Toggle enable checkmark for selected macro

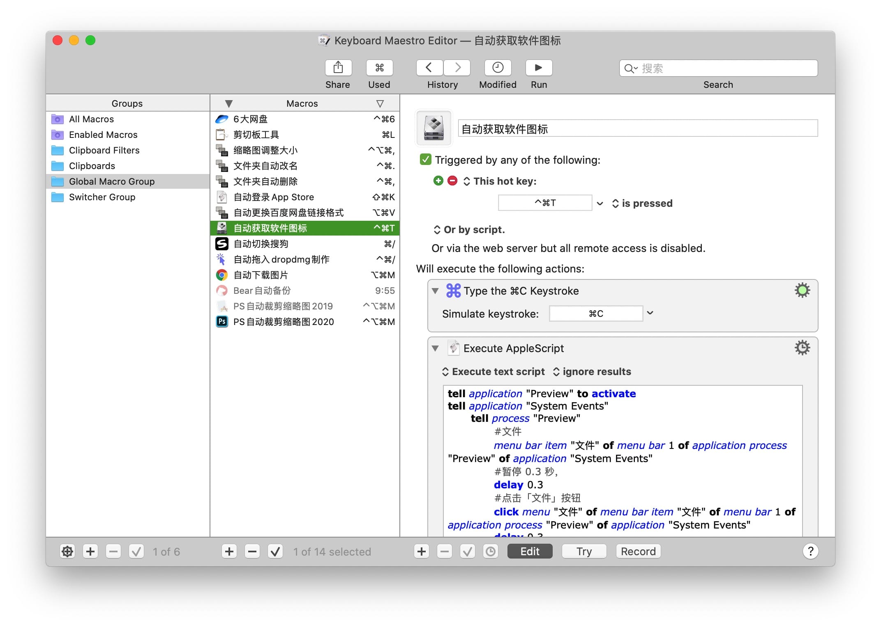click(x=275, y=551)
